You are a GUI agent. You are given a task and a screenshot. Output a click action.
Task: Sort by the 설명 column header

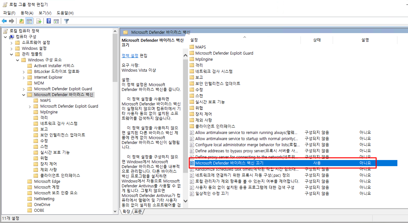365,40
